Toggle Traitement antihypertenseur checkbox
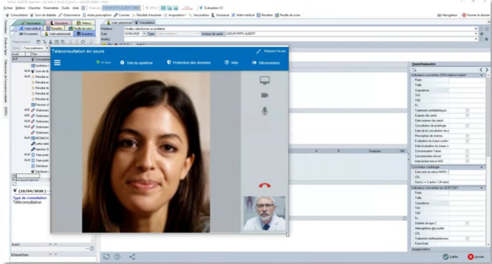The width and height of the screenshot is (492, 264). coord(467,238)
